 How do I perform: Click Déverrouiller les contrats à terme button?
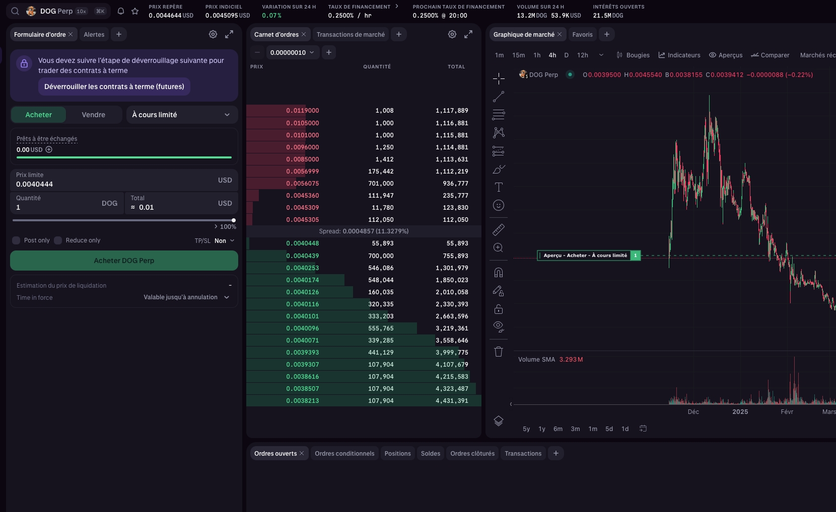114,87
